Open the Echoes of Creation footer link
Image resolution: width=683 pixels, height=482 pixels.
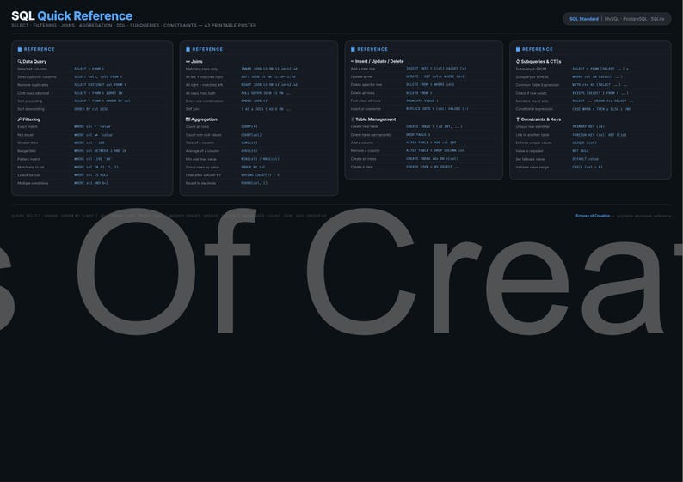tap(593, 216)
